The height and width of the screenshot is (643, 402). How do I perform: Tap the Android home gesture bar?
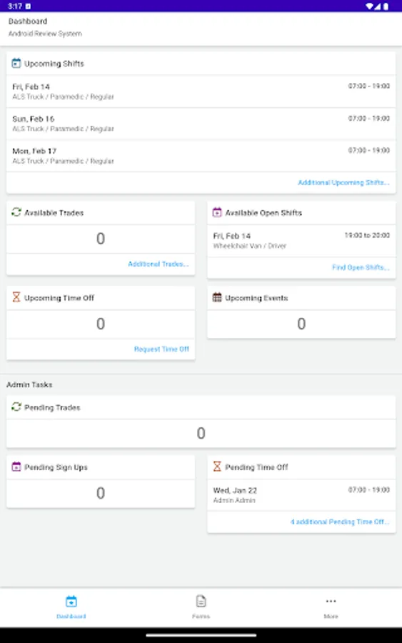(x=201, y=635)
